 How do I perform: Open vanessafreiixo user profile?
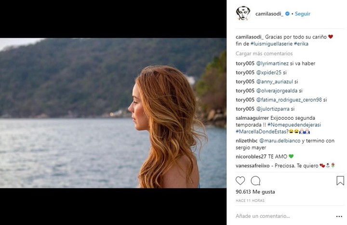(x=254, y=165)
